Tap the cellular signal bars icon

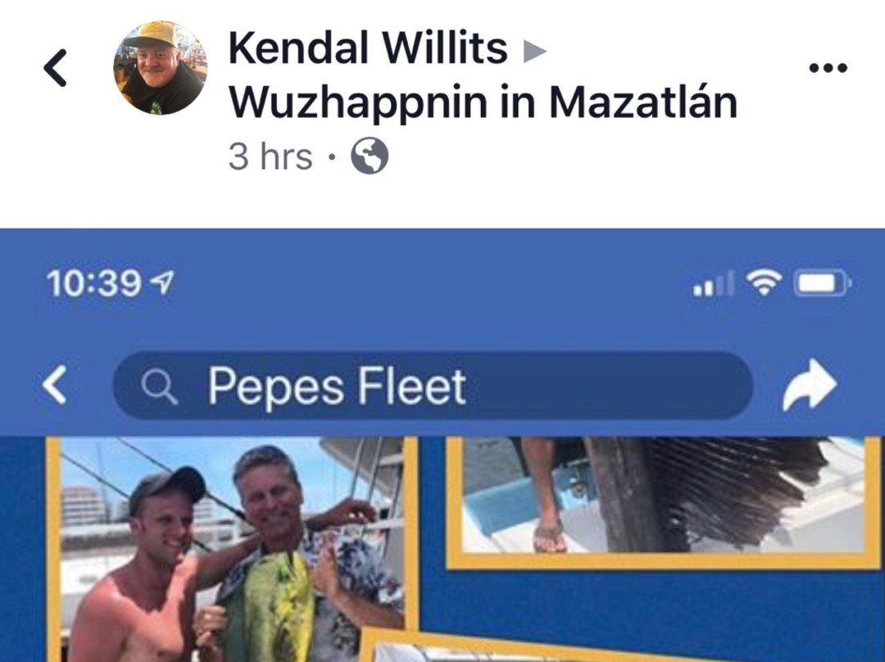(x=714, y=283)
